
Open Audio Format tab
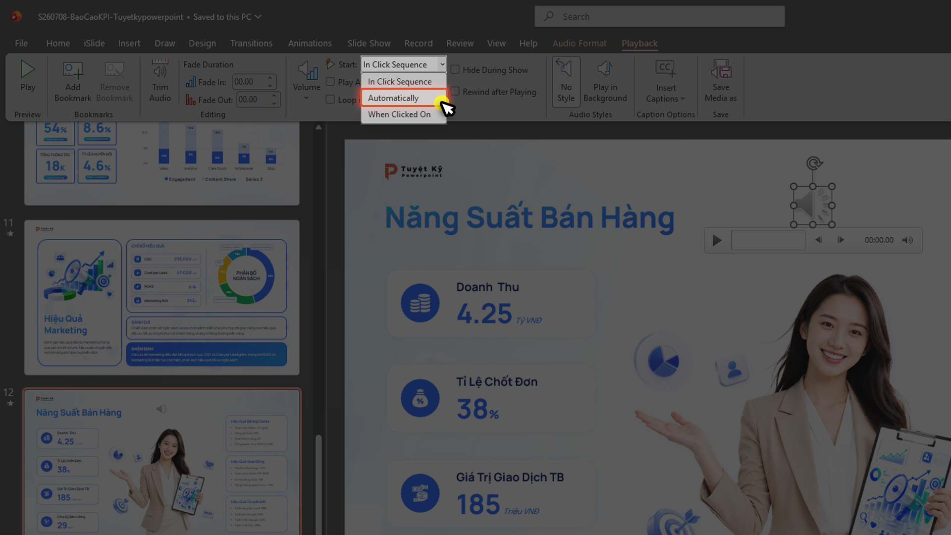coord(580,43)
